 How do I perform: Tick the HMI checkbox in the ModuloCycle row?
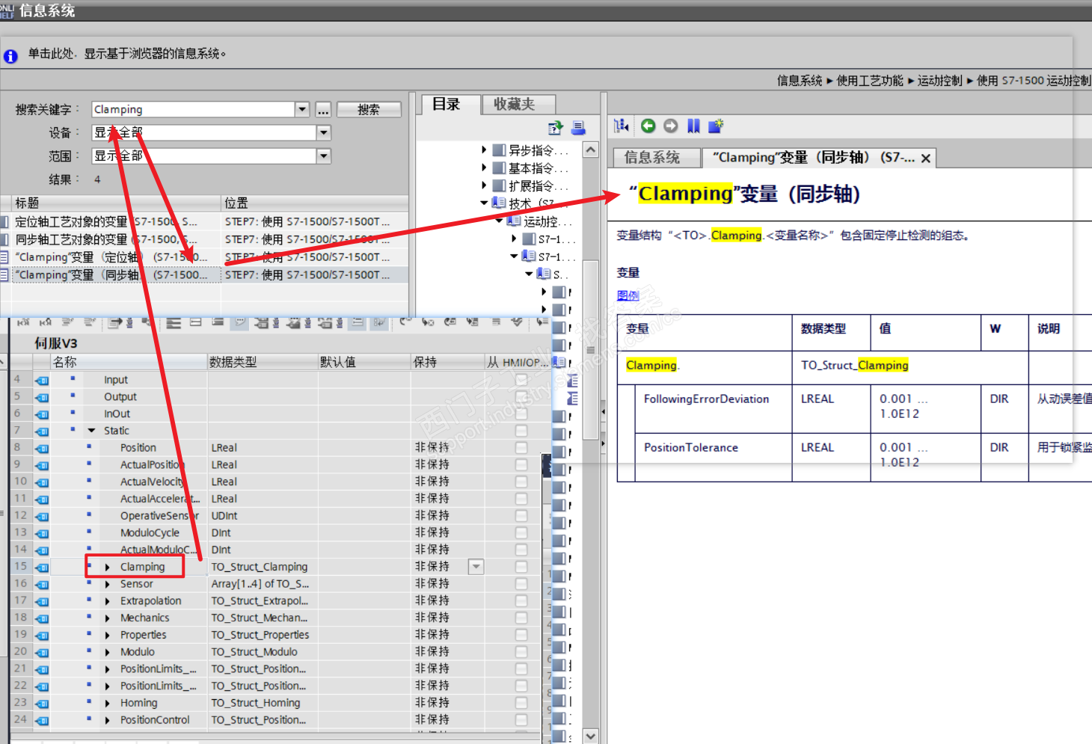521,532
